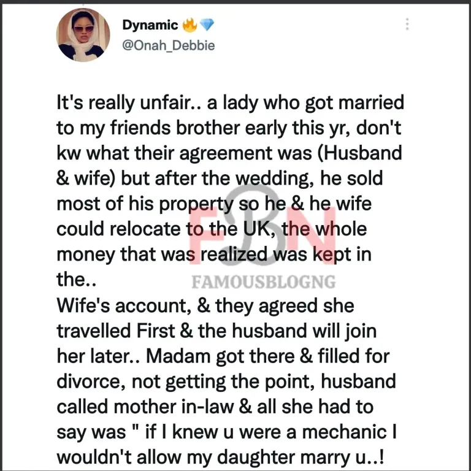Screen dimensions: 471x471
Task: Click the phrase "mother in-law"
Action: pos(174,407)
